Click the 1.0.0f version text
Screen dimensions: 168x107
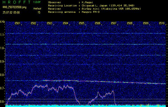pyautogui.click(x=37, y=2)
